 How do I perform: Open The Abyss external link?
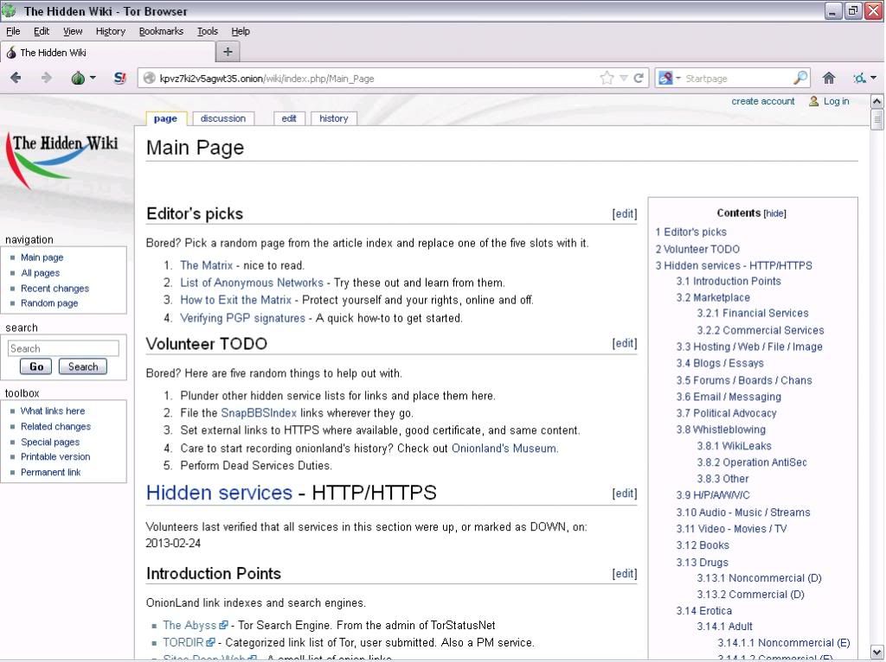coord(195,626)
